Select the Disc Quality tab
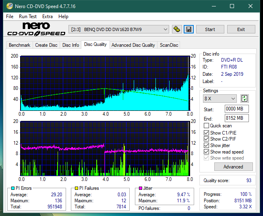The height and width of the screenshot is (216, 263). [95, 44]
